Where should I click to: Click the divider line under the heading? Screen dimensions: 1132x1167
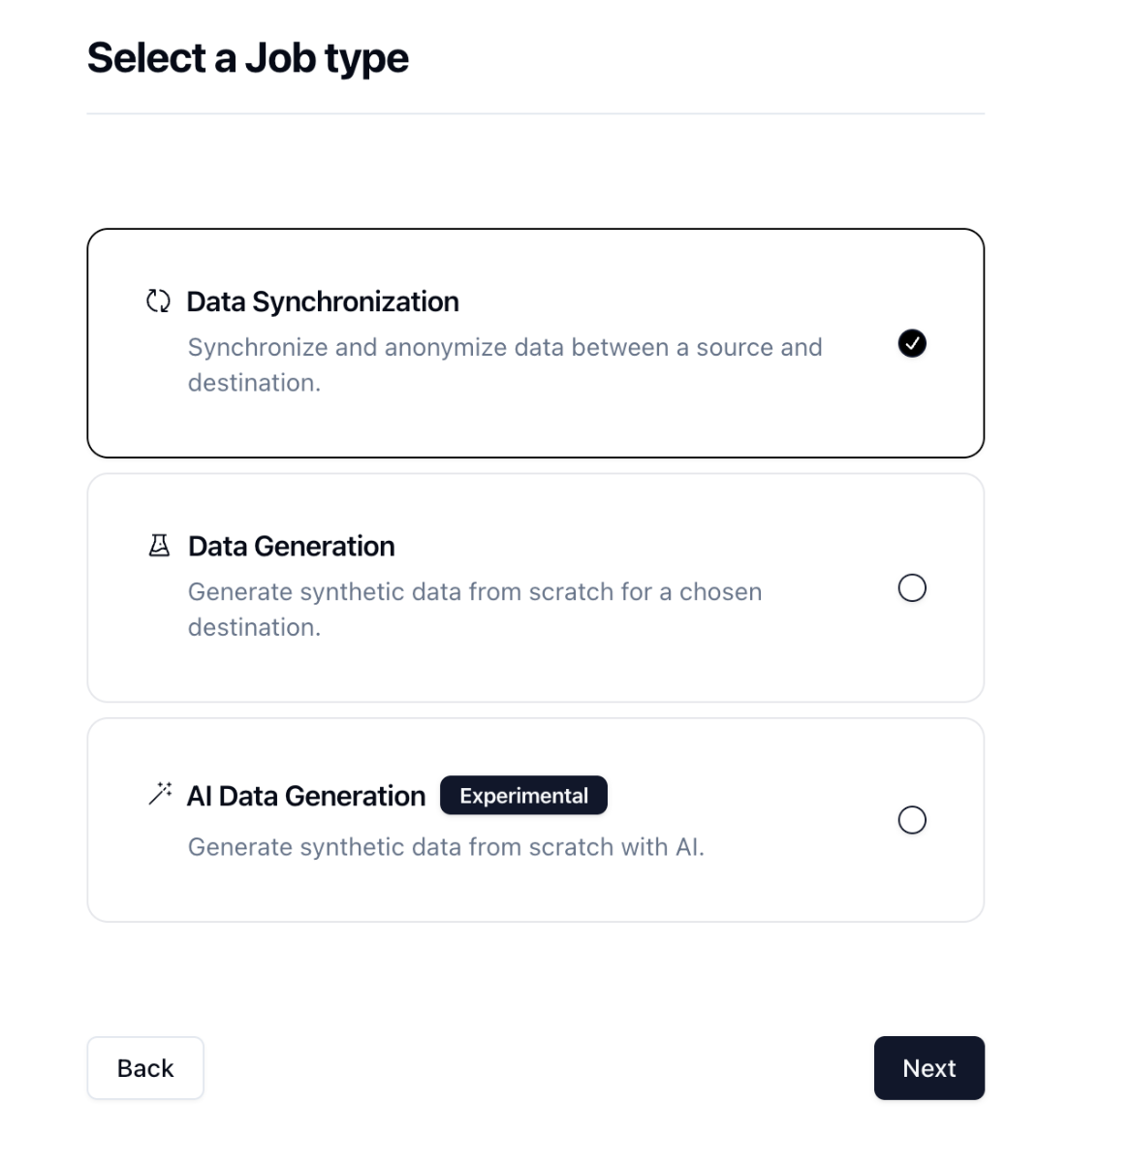pos(535,113)
